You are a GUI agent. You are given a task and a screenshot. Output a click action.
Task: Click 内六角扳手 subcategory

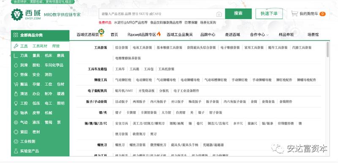click(158, 102)
